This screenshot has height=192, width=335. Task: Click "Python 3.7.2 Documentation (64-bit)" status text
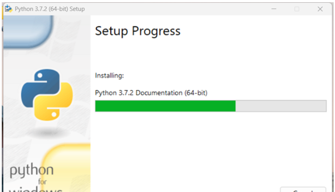coord(151,93)
